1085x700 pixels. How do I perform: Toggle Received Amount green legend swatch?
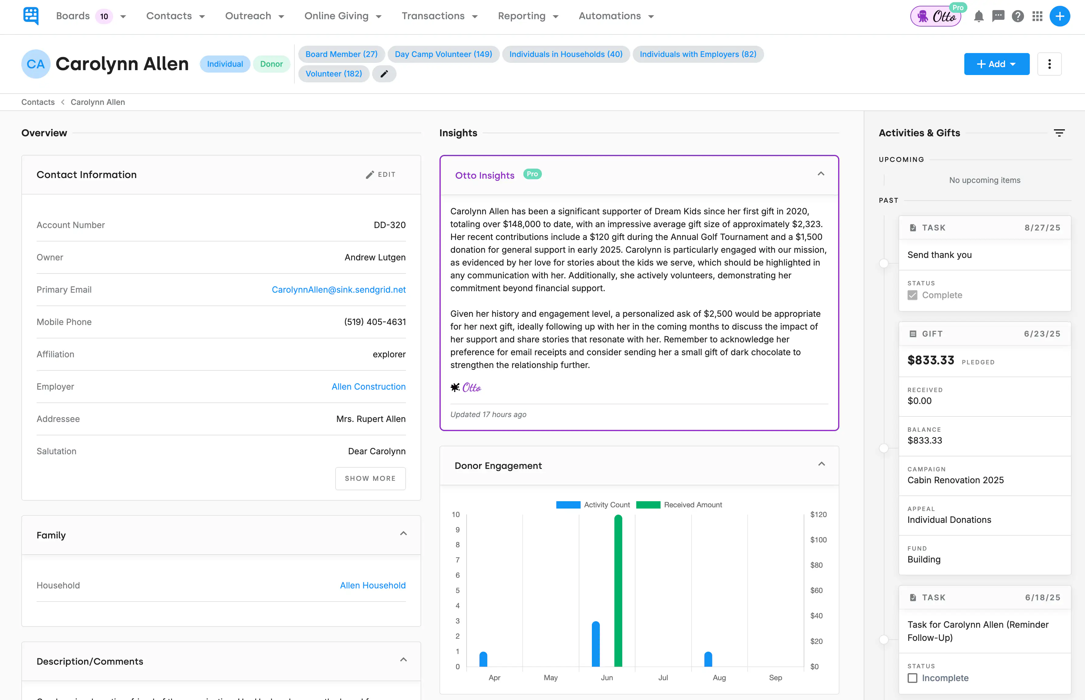coord(648,505)
